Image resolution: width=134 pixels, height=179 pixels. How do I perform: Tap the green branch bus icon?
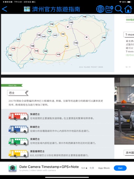[x=18, y=141]
